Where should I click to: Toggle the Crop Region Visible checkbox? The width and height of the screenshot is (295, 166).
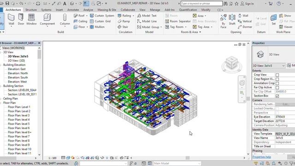click(277, 79)
